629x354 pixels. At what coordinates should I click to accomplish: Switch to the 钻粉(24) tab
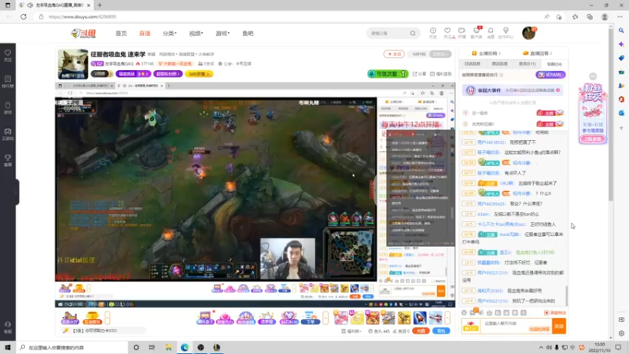click(554, 64)
